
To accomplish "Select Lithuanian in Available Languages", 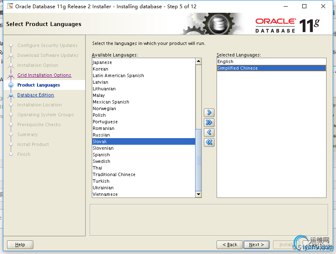I will 144,89.
